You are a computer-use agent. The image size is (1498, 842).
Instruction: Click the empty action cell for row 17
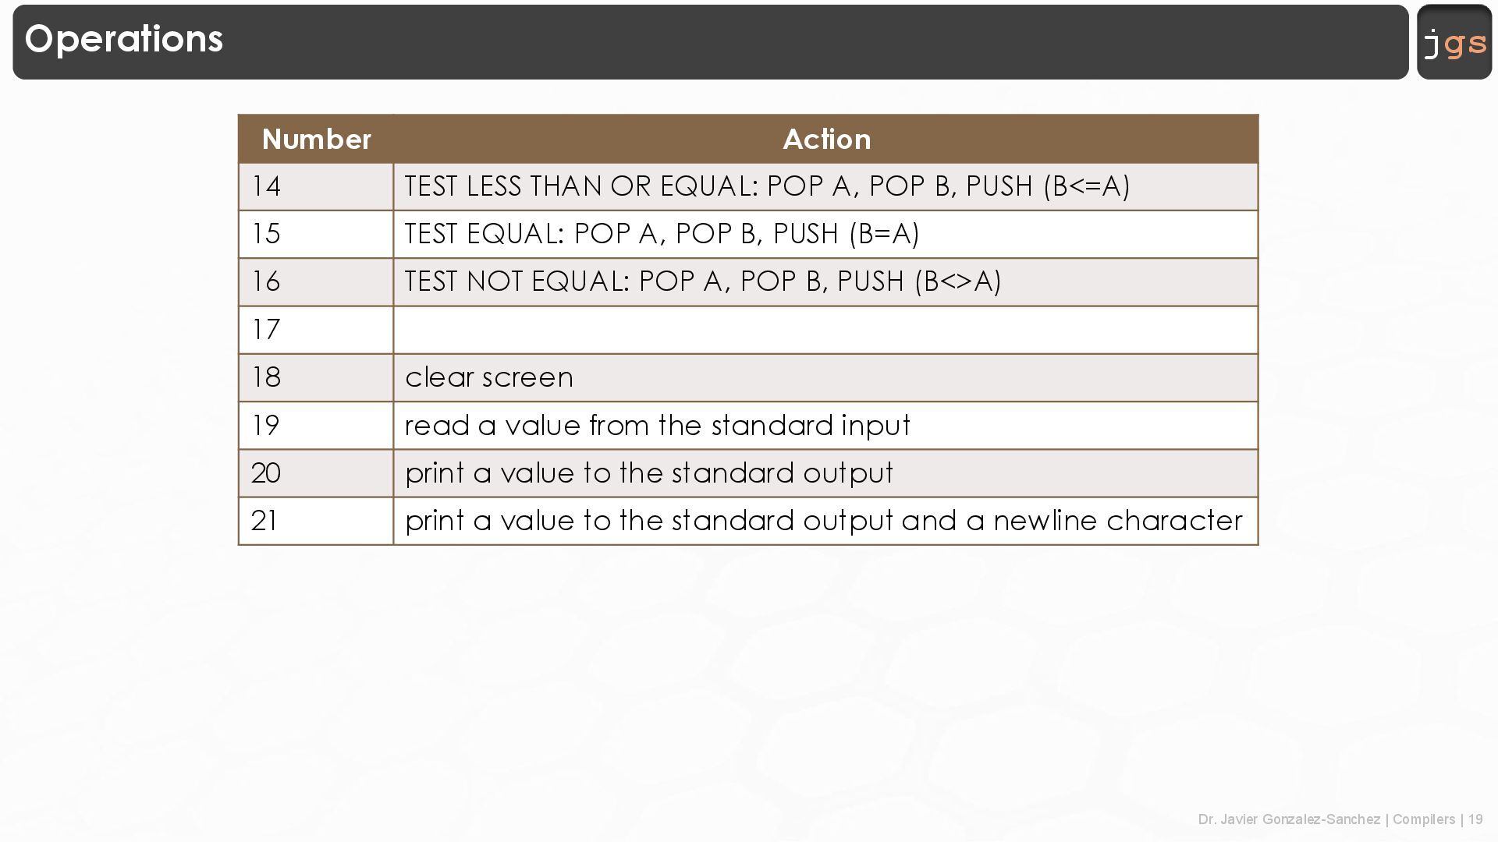(825, 330)
